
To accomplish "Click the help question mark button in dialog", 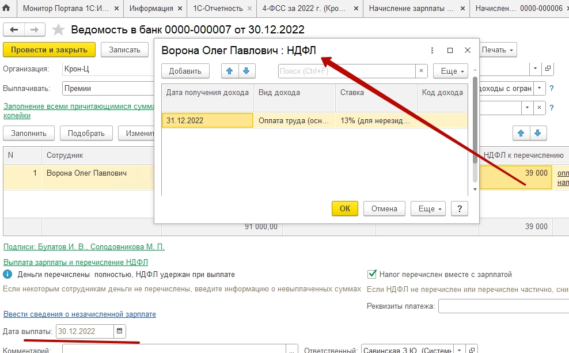I will [459, 208].
